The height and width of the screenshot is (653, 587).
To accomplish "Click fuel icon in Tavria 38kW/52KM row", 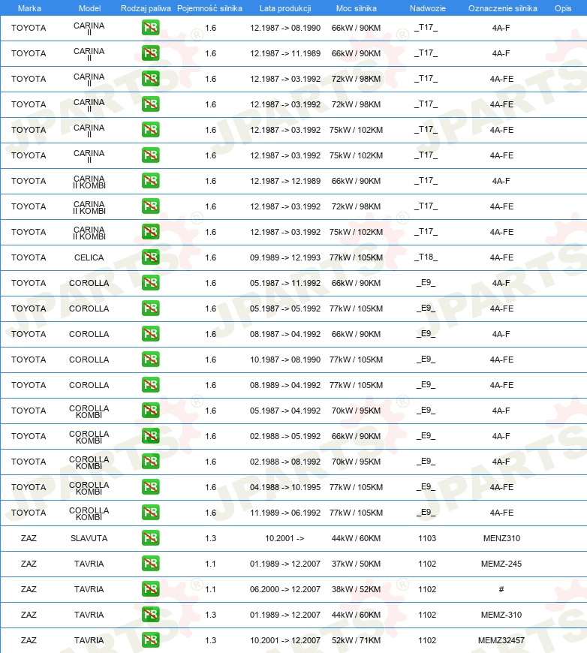I will click(150, 589).
